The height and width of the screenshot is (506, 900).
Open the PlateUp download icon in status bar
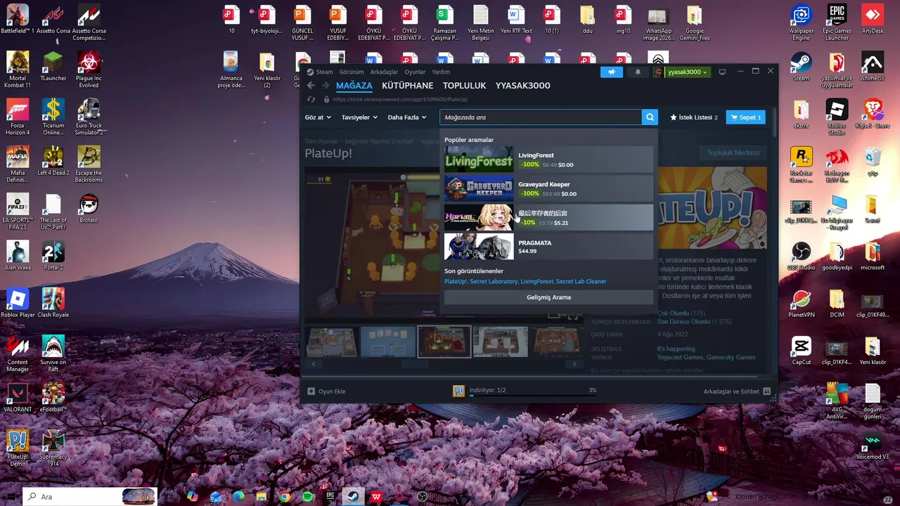coord(459,391)
